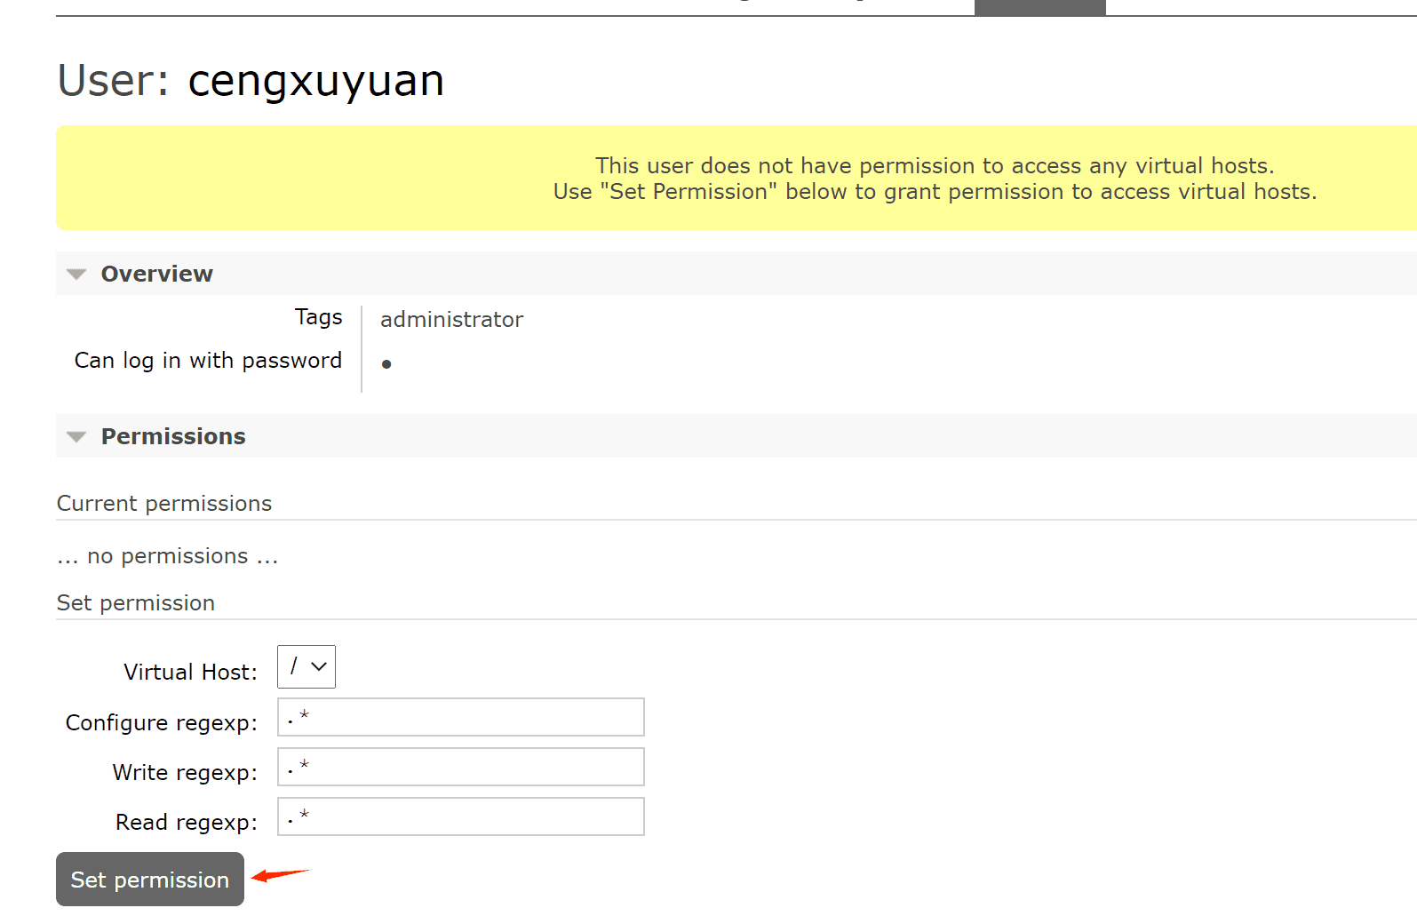Viewport: 1417px width, 924px height.
Task: Click the Can log in with password label
Action: (208, 361)
